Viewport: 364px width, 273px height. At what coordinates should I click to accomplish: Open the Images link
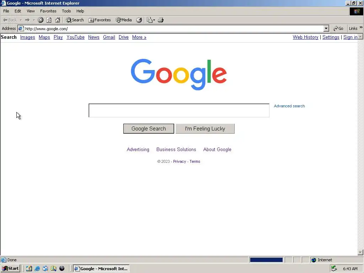28,37
